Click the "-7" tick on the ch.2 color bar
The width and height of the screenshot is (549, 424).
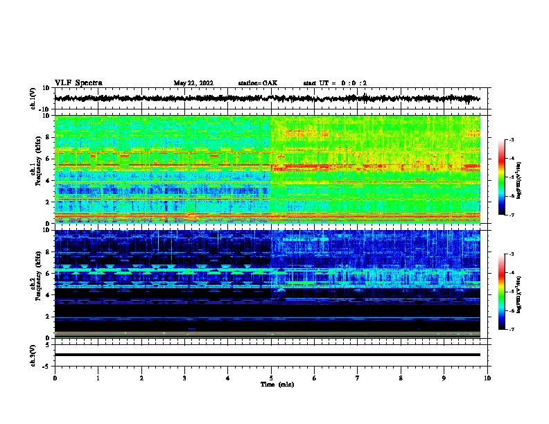pos(512,330)
